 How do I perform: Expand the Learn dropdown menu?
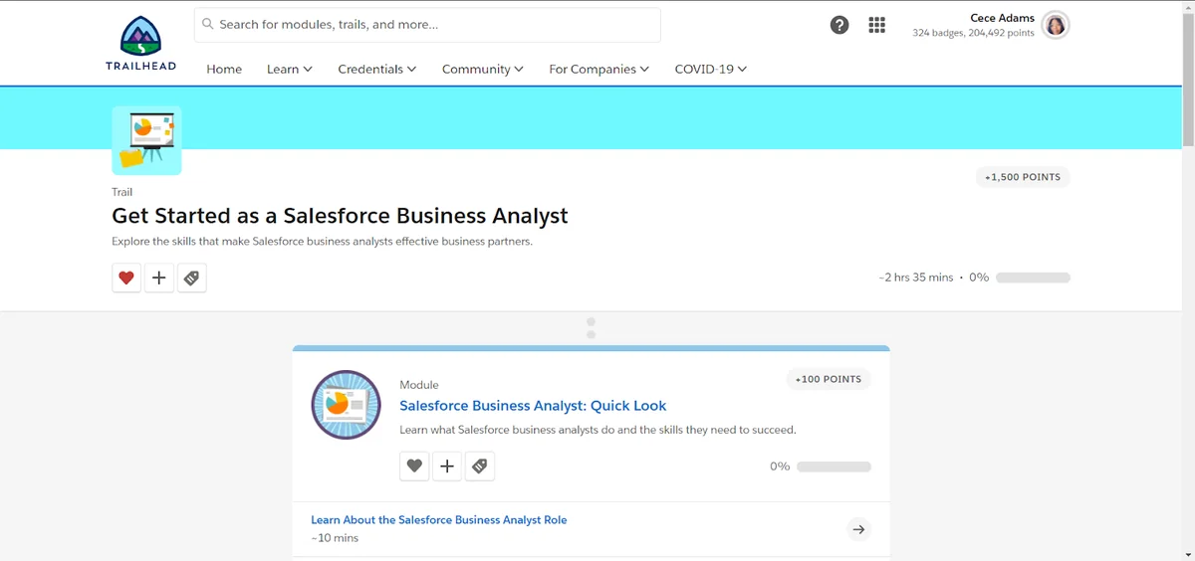[x=290, y=69]
